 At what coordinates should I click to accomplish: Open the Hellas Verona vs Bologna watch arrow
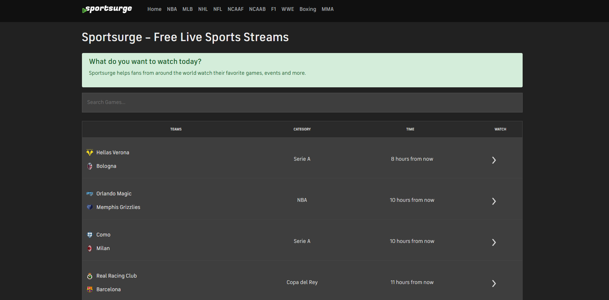click(494, 160)
